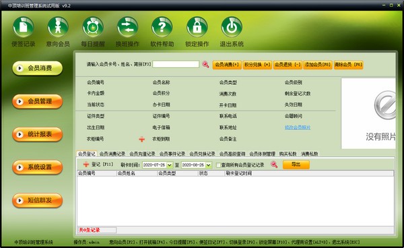Expand the 2020-07-26 start date dropdown

pyautogui.click(x=170, y=165)
